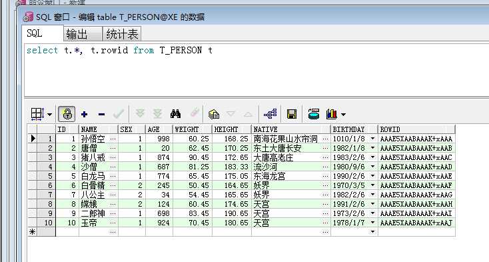The width and height of the screenshot is (489, 262).
Task: Open the connected query tree icon
Action: [270, 114]
